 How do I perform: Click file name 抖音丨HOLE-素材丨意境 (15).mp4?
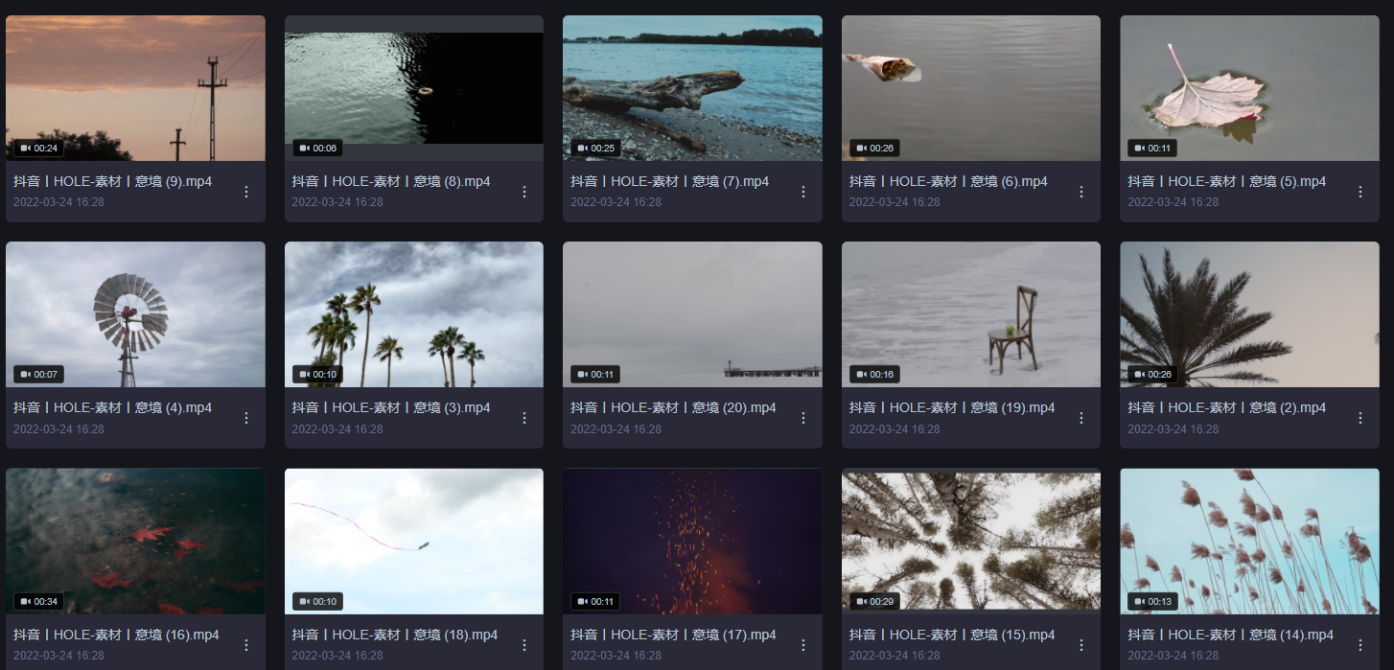(952, 635)
